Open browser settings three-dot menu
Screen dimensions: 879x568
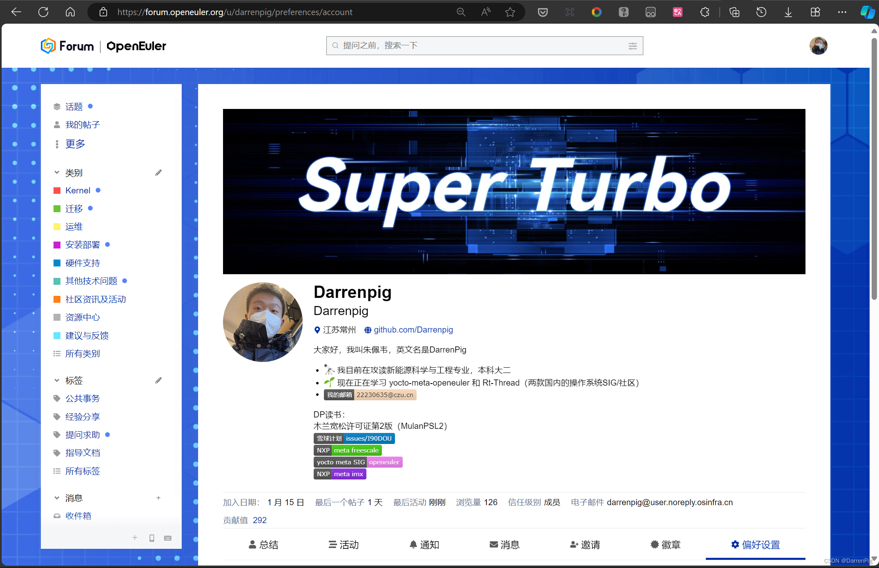(842, 12)
